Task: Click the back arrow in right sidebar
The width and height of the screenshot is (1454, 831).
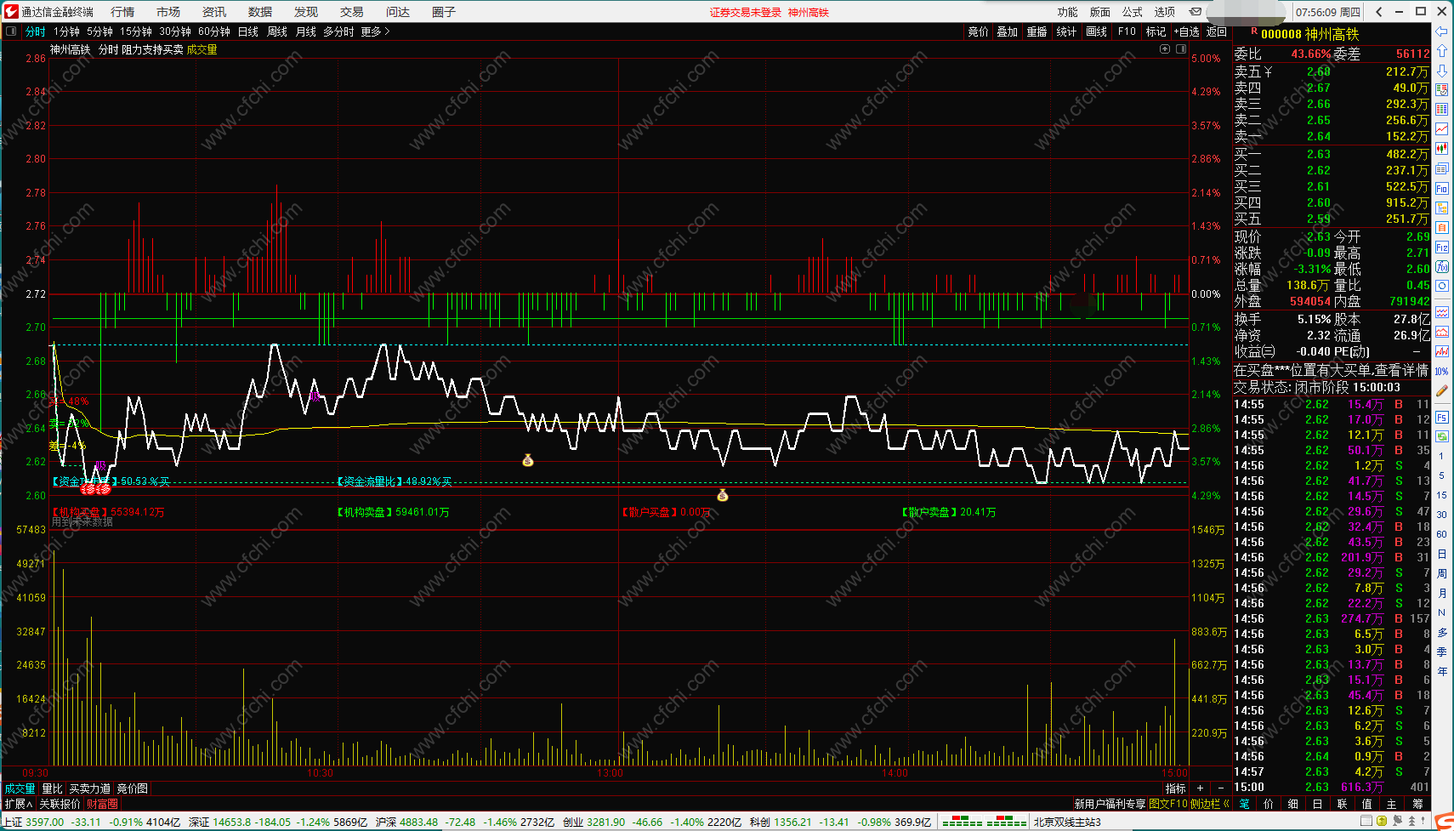Action: click(x=1441, y=31)
